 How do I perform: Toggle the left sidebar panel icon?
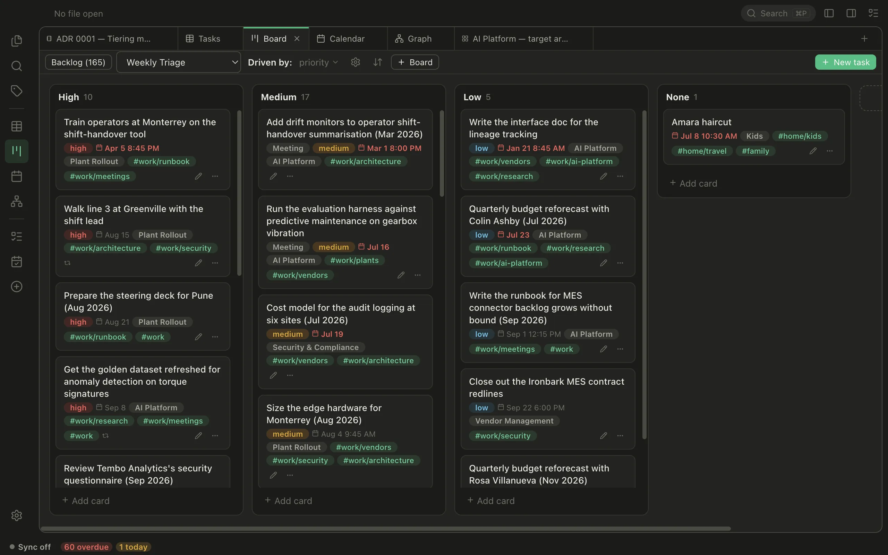[829, 13]
